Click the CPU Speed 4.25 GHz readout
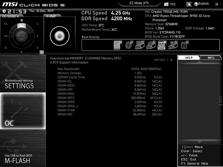Screen dimensions: 223x167 coord(106,13)
